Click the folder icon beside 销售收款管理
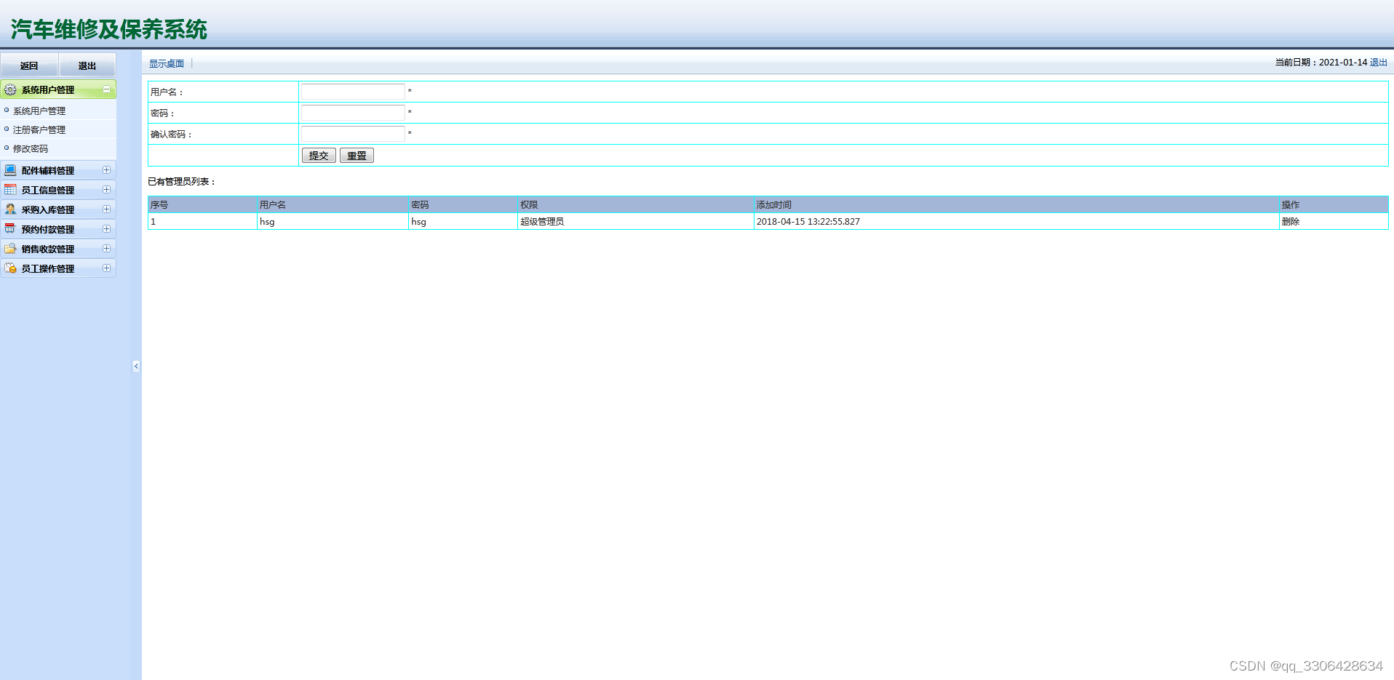Viewport: 1394px width, 680px height. (10, 249)
